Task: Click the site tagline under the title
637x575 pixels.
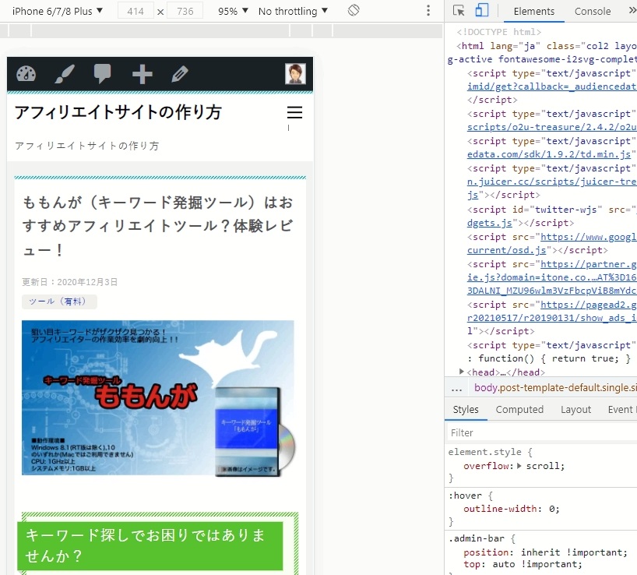Action: (87, 146)
